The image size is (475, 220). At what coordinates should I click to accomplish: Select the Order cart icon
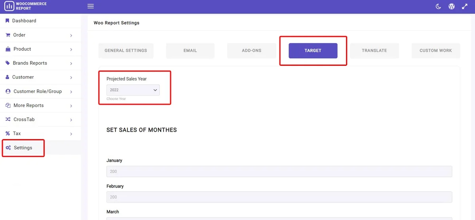(x=8, y=35)
